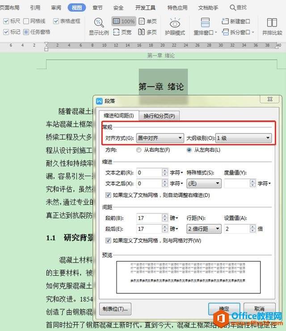Image resolution: width=286 pixels, height=331 pixels.
Task: Open the 引用 references tab
Action: click(x=35, y=8)
